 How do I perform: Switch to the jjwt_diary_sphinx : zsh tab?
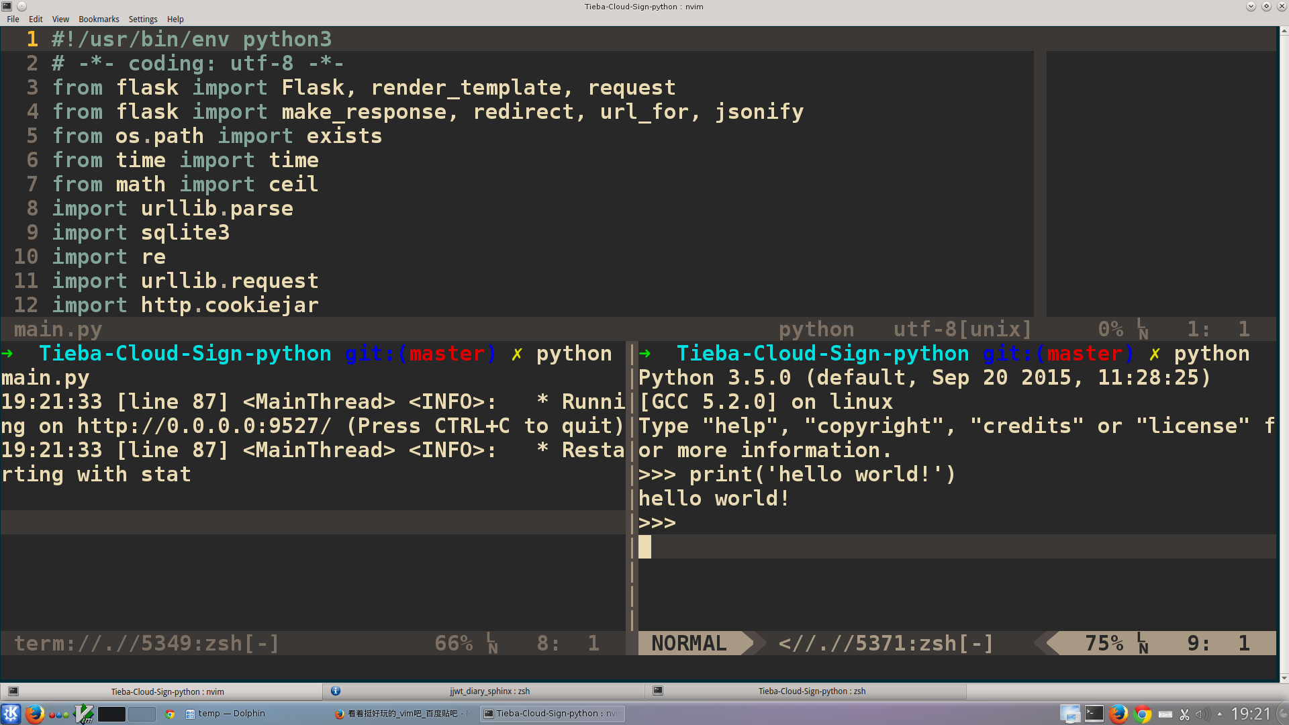tap(489, 691)
